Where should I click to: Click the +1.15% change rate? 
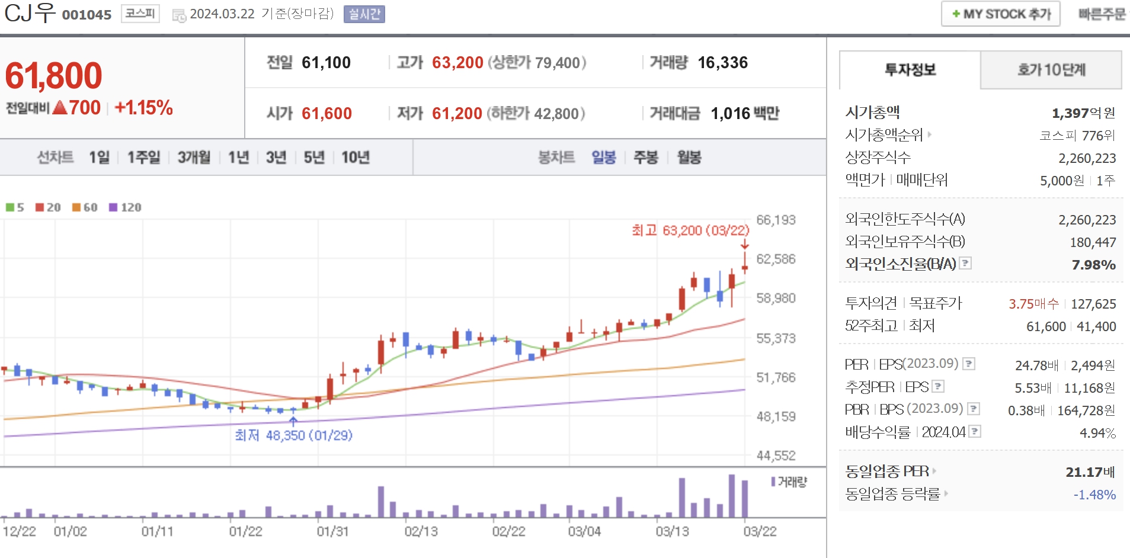[x=144, y=108]
